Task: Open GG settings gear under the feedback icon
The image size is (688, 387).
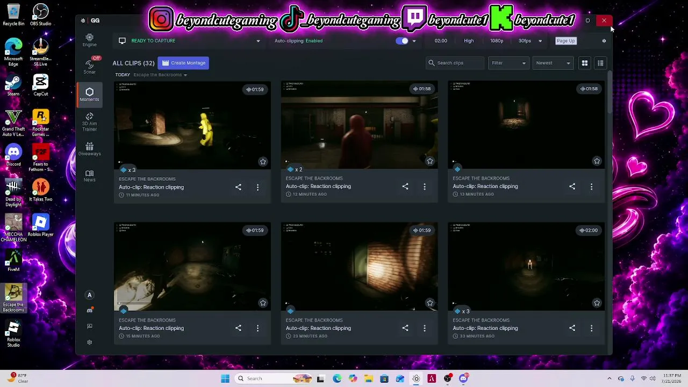Action: point(89,342)
